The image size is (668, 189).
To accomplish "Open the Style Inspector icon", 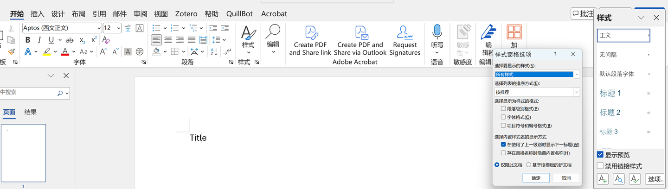I will (619, 179).
